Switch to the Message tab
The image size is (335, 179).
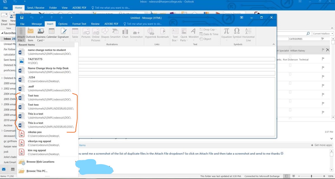37,24
